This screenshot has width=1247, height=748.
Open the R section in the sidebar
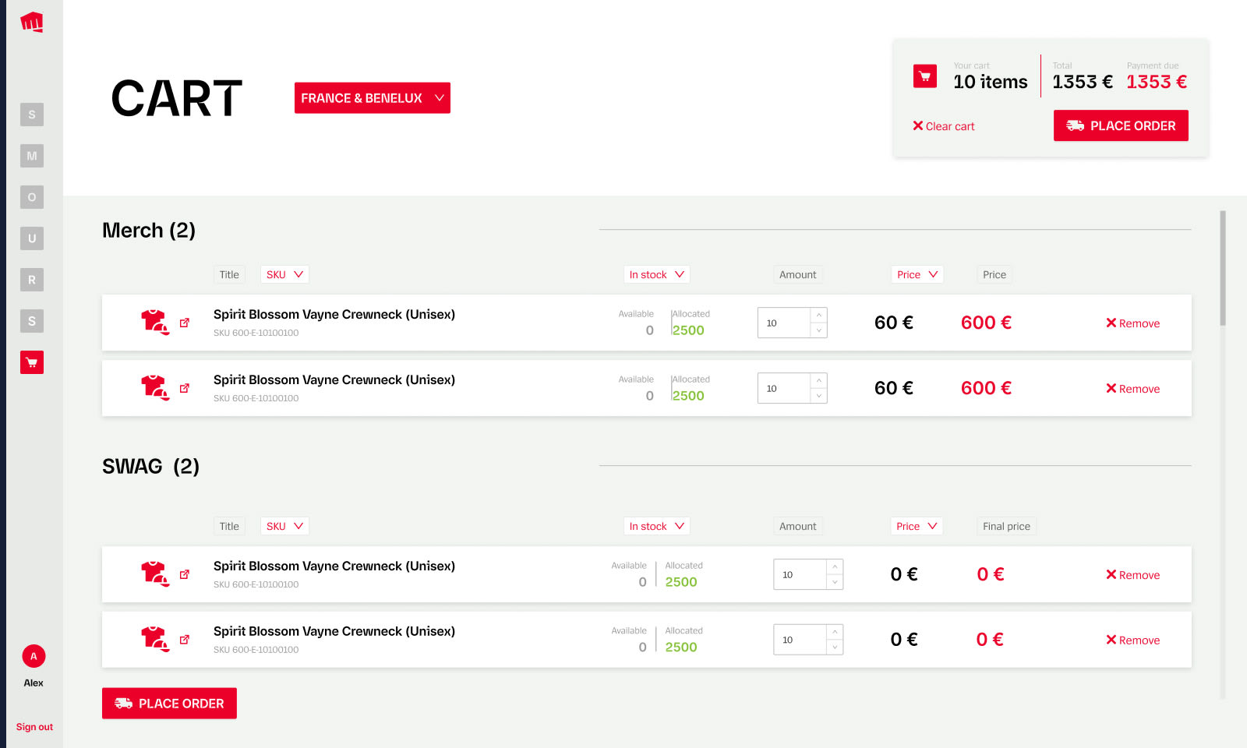(32, 280)
